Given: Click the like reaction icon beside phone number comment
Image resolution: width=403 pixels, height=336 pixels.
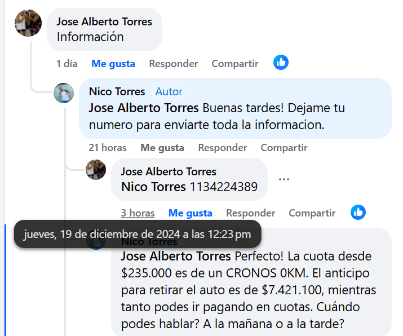Looking at the screenshot, I should (358, 213).
